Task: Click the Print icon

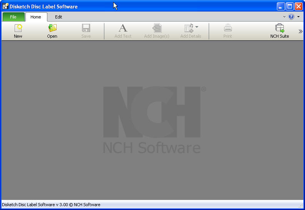Action: click(228, 28)
